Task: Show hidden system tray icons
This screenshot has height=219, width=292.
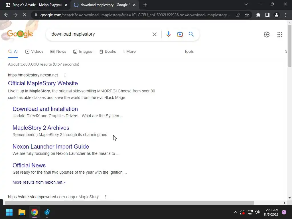Action: [x=235, y=212]
